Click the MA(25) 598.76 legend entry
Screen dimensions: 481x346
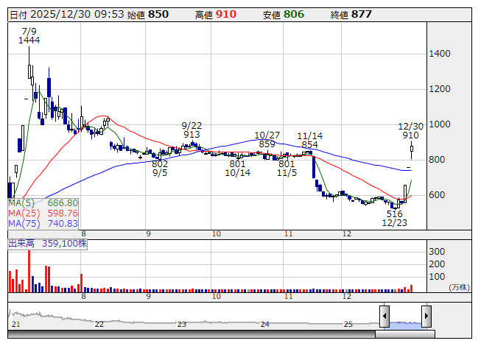click(43, 213)
